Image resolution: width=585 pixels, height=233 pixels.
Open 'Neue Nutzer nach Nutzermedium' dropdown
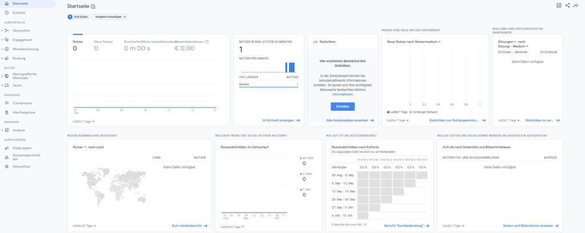coord(414,42)
